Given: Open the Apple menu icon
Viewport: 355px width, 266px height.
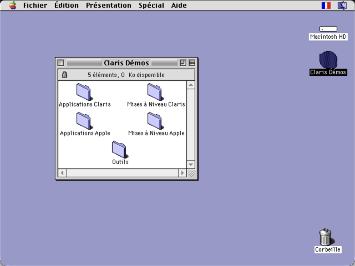Looking at the screenshot, I should (13, 5).
